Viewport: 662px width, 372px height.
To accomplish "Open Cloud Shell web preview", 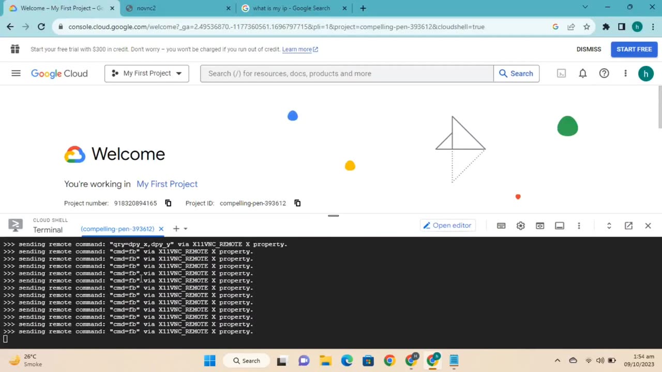I will pyautogui.click(x=540, y=226).
